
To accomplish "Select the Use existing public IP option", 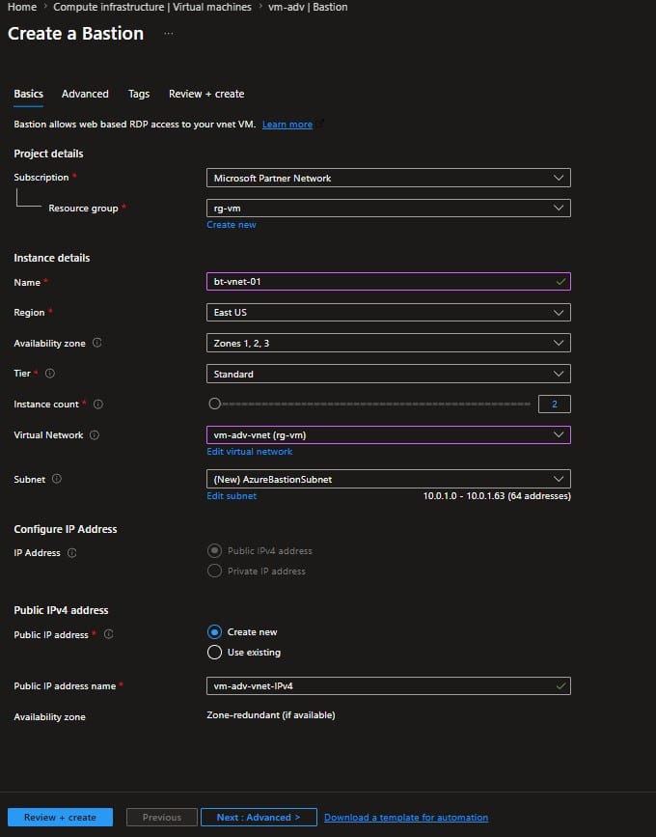I will tap(214, 652).
